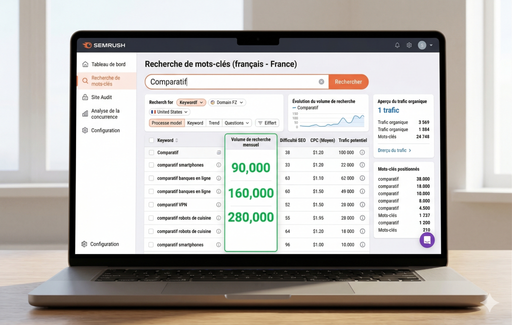
Task: Open the Domain FZ dropdown
Action: (227, 102)
